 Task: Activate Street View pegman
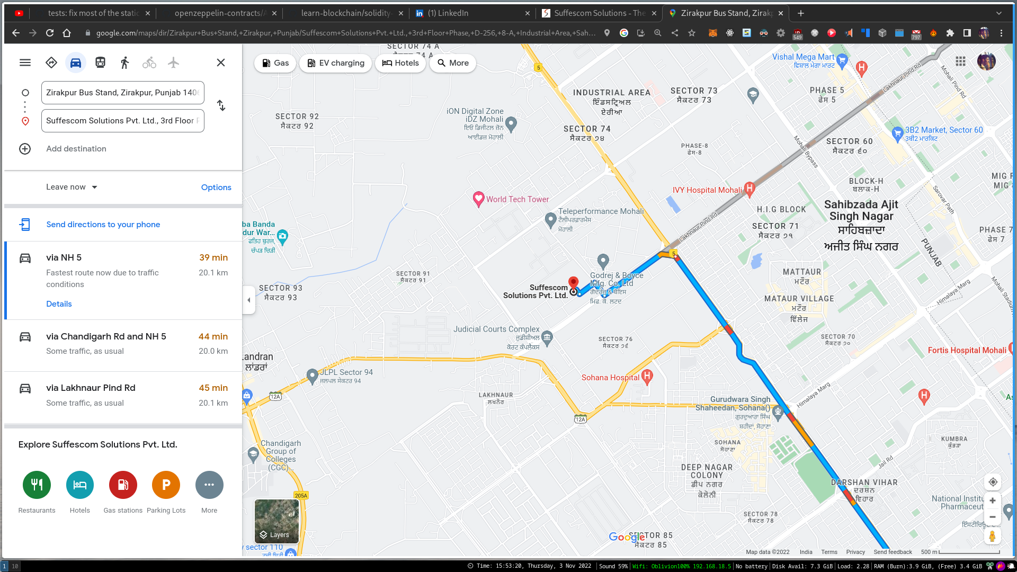coord(992,536)
